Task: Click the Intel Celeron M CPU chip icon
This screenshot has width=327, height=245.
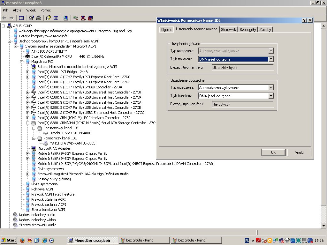Action: click(27, 56)
